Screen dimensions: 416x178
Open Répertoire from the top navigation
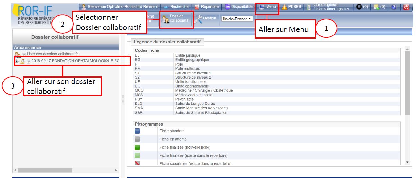point(207,7)
